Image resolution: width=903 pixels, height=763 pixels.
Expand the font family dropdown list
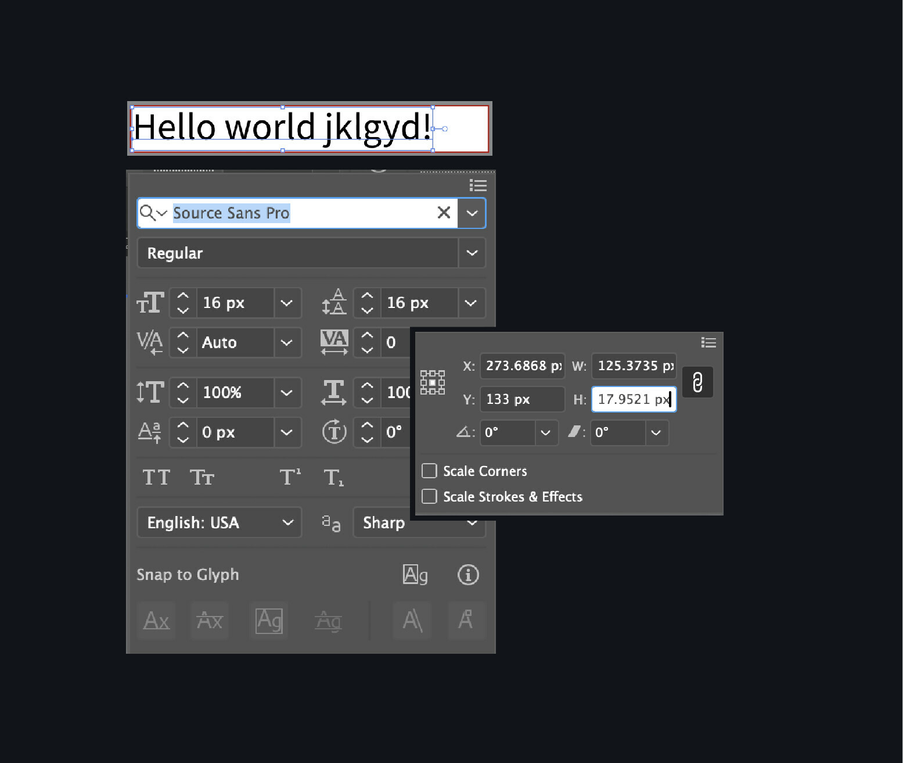point(472,213)
